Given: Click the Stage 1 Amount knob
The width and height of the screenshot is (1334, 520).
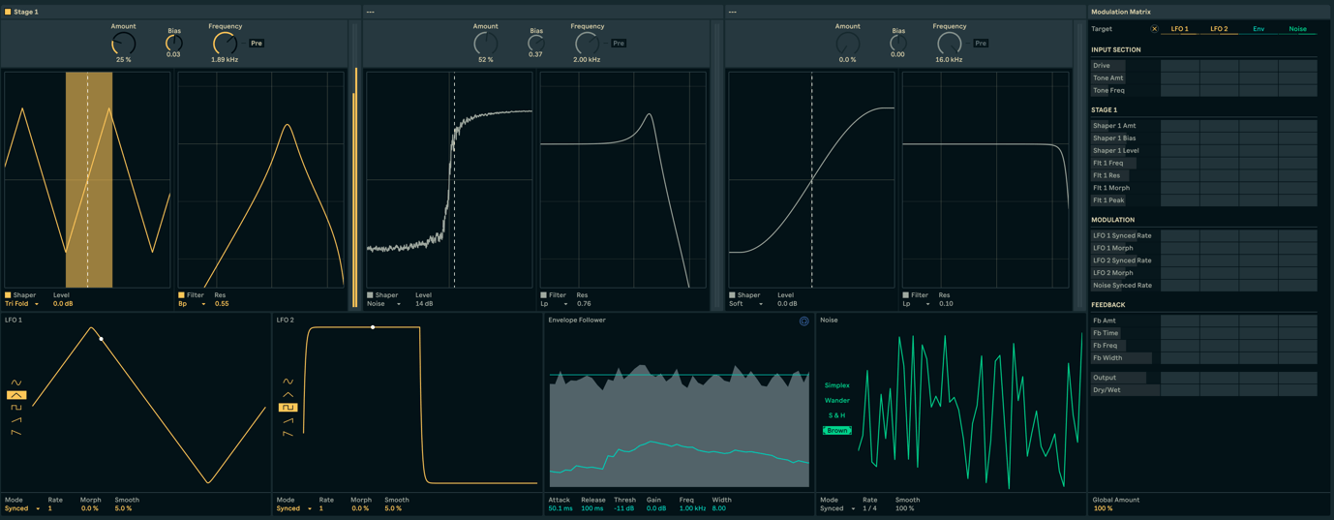Looking at the screenshot, I should click(x=123, y=44).
